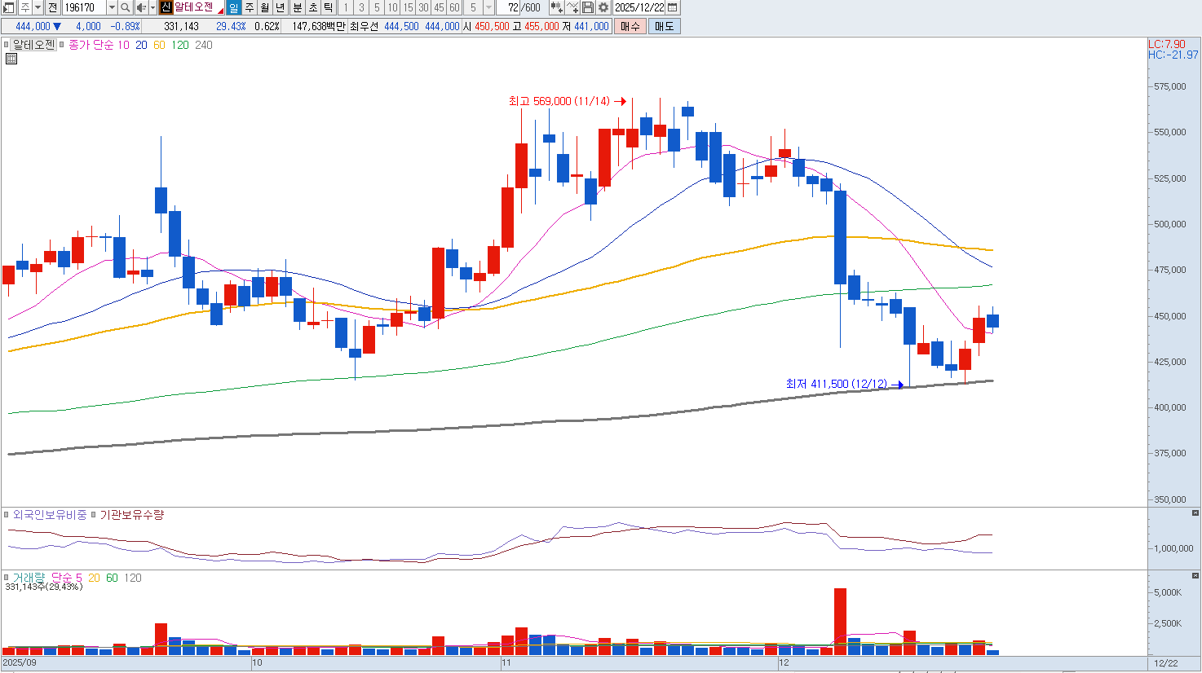Toggle the 거래량 volume indicator marker

pos(7,578)
